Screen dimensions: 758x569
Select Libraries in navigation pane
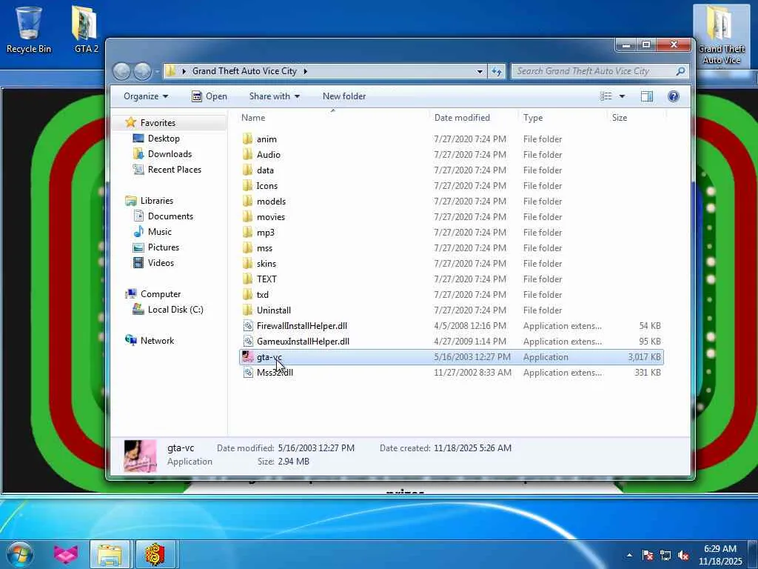point(157,200)
